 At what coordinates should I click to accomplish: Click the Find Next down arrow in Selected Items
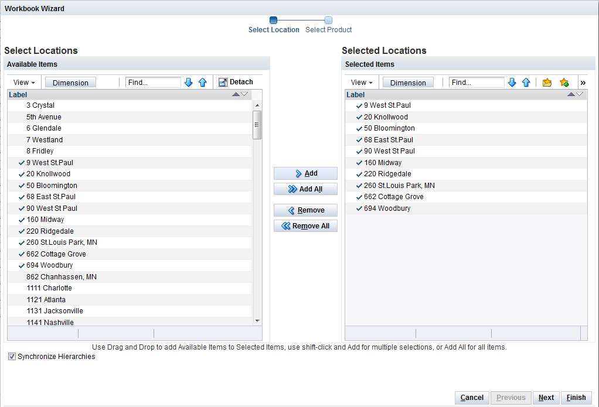coord(512,82)
